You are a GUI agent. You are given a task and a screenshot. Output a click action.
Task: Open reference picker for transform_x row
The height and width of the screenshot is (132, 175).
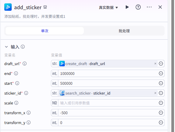coord(161,113)
